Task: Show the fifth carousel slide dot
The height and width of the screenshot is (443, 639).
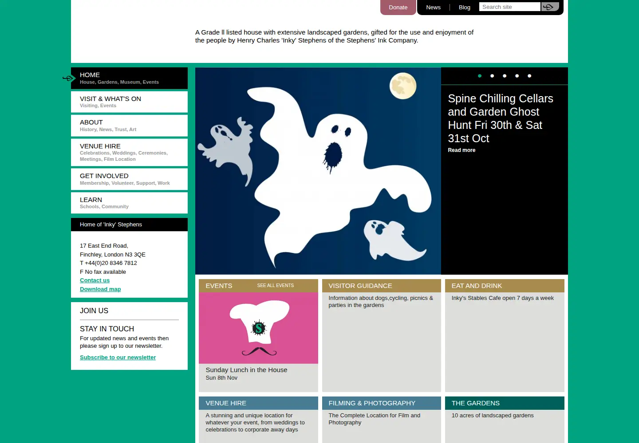Action: coord(529,76)
